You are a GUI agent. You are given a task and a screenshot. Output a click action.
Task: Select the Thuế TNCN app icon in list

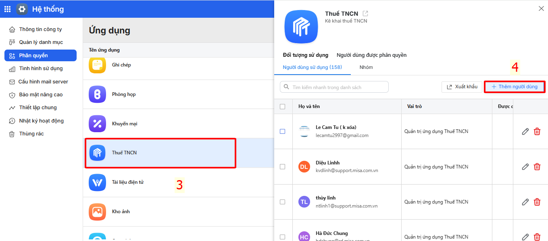tap(97, 153)
